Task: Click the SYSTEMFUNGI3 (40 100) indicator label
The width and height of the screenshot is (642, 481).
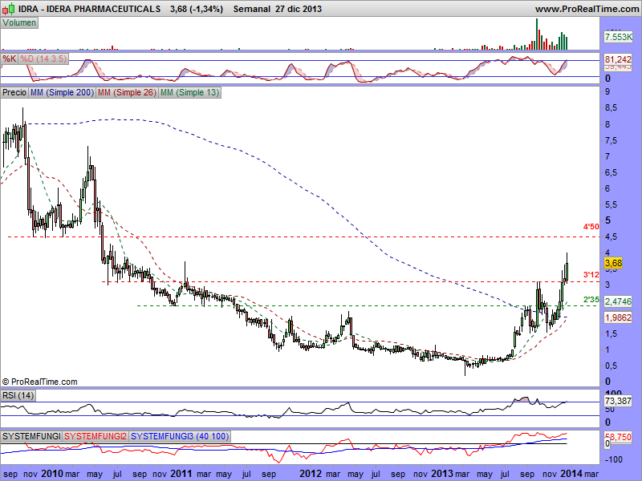Action: [x=180, y=436]
